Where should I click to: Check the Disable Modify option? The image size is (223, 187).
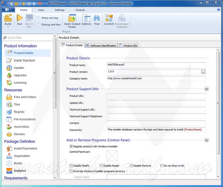71,166
